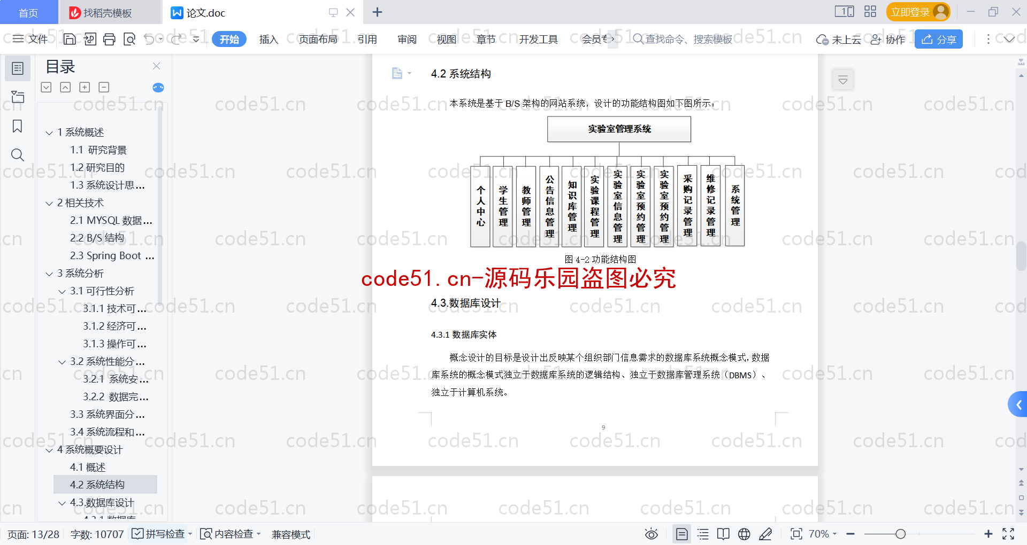Click the window grid icon in the title bar

[870, 12]
